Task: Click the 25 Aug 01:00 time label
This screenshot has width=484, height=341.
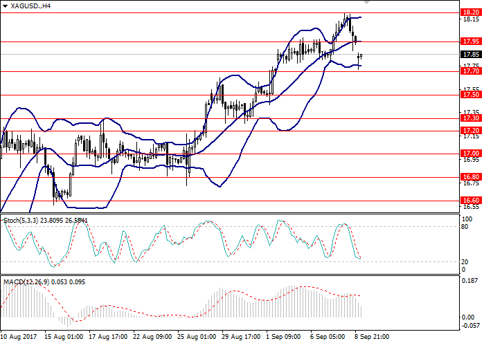Action: click(197, 337)
